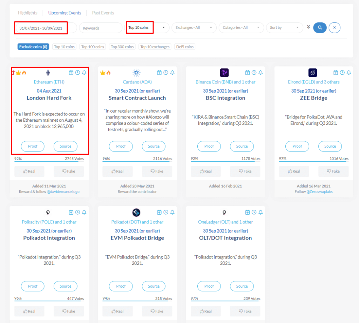The image size is (359, 323).
Task: Click the 97% vote bar on the ZEE Bridge card
Action: (x=314, y=161)
